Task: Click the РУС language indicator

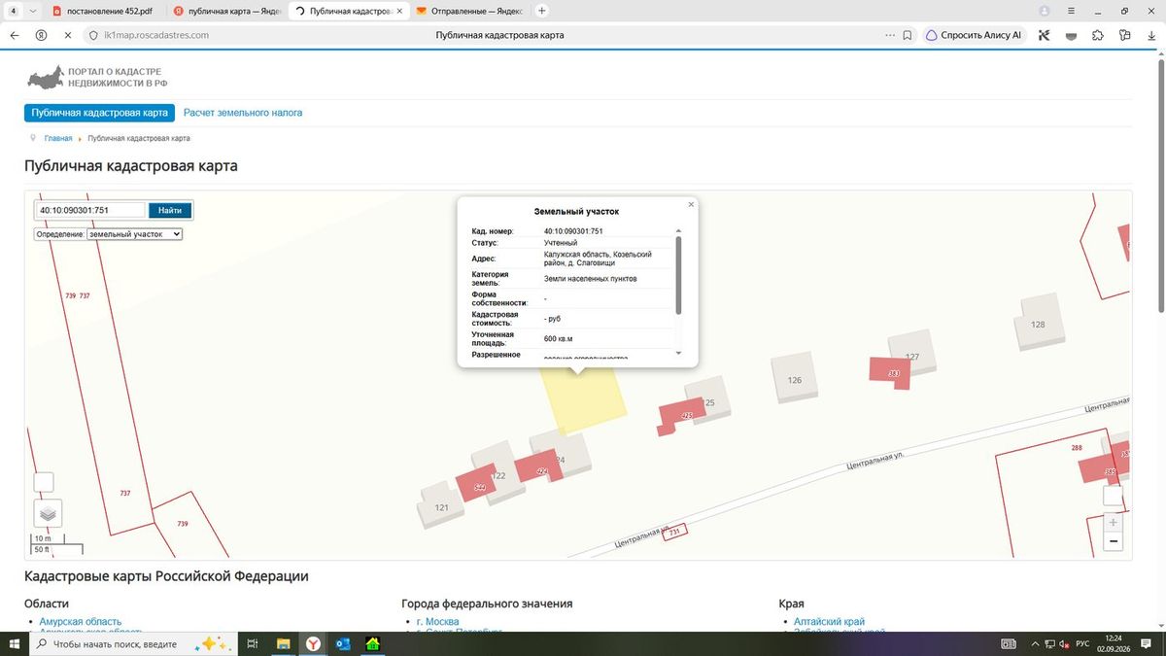Action: (1081, 643)
